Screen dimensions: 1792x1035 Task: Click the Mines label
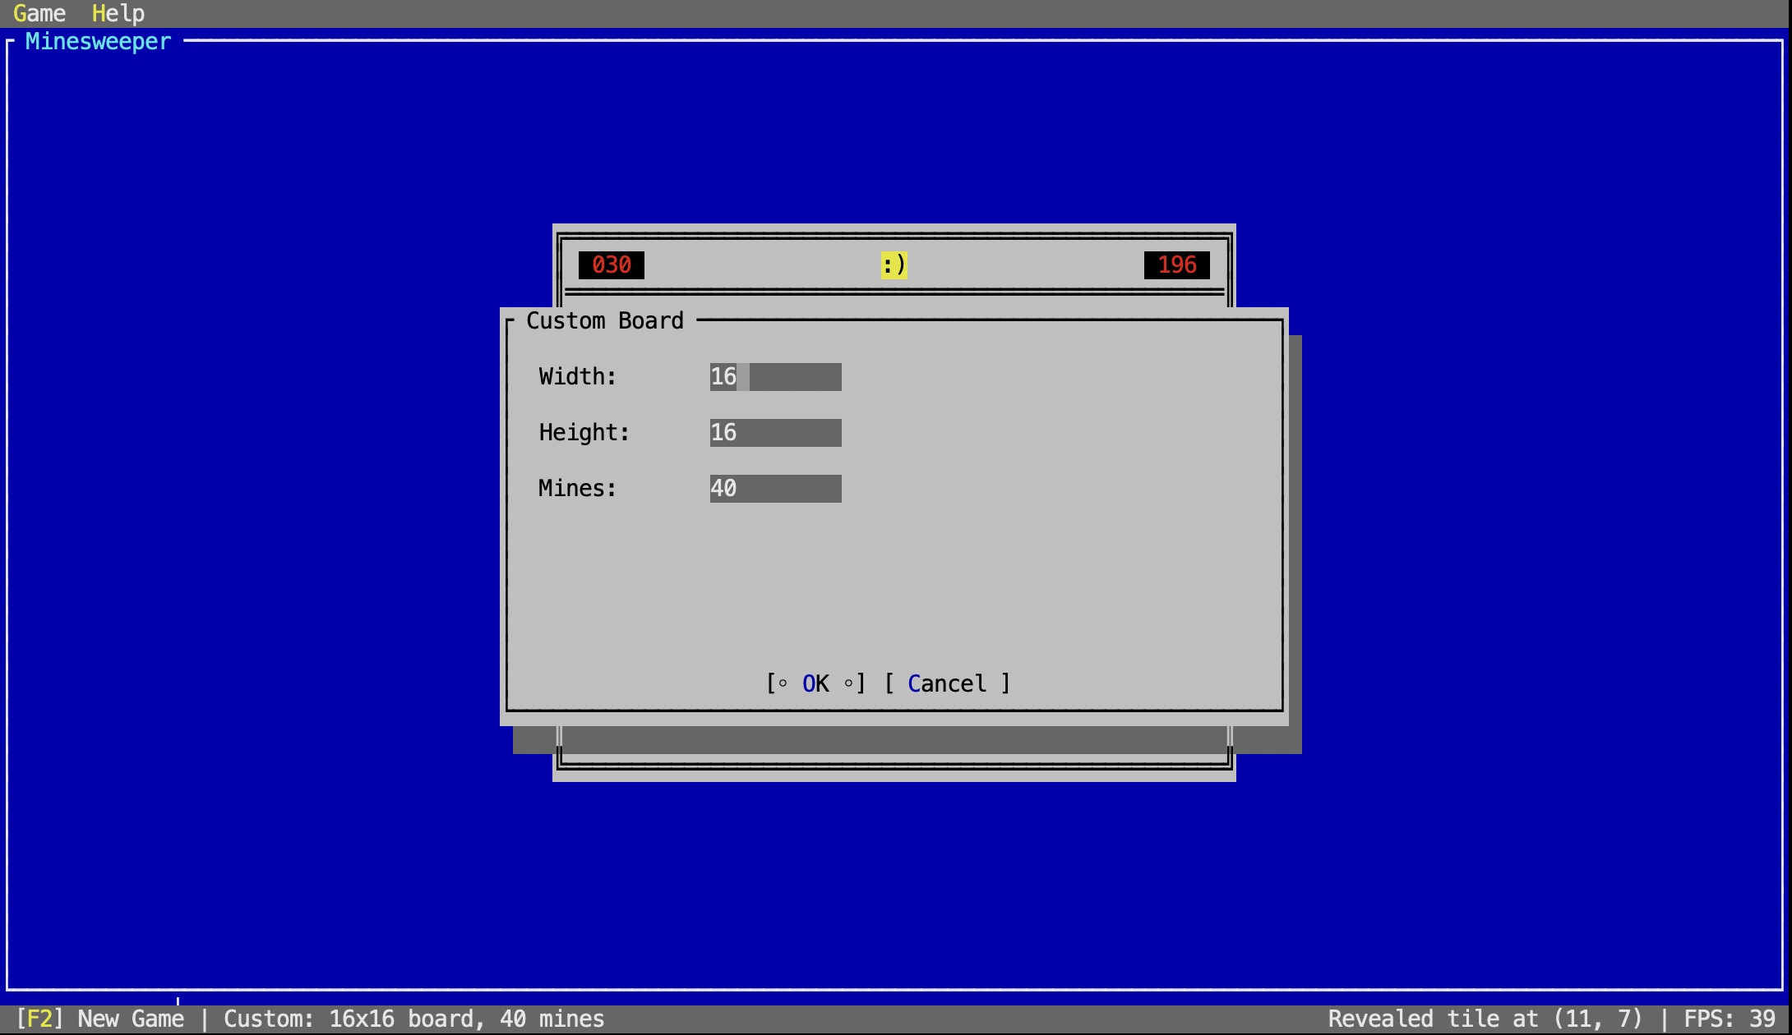577,489
